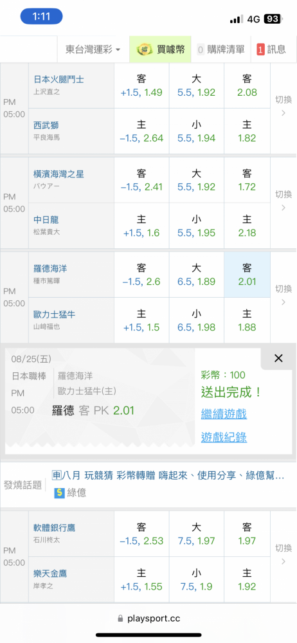Open the 購牌清單 tab
297x643 pixels.
pyautogui.click(x=221, y=50)
